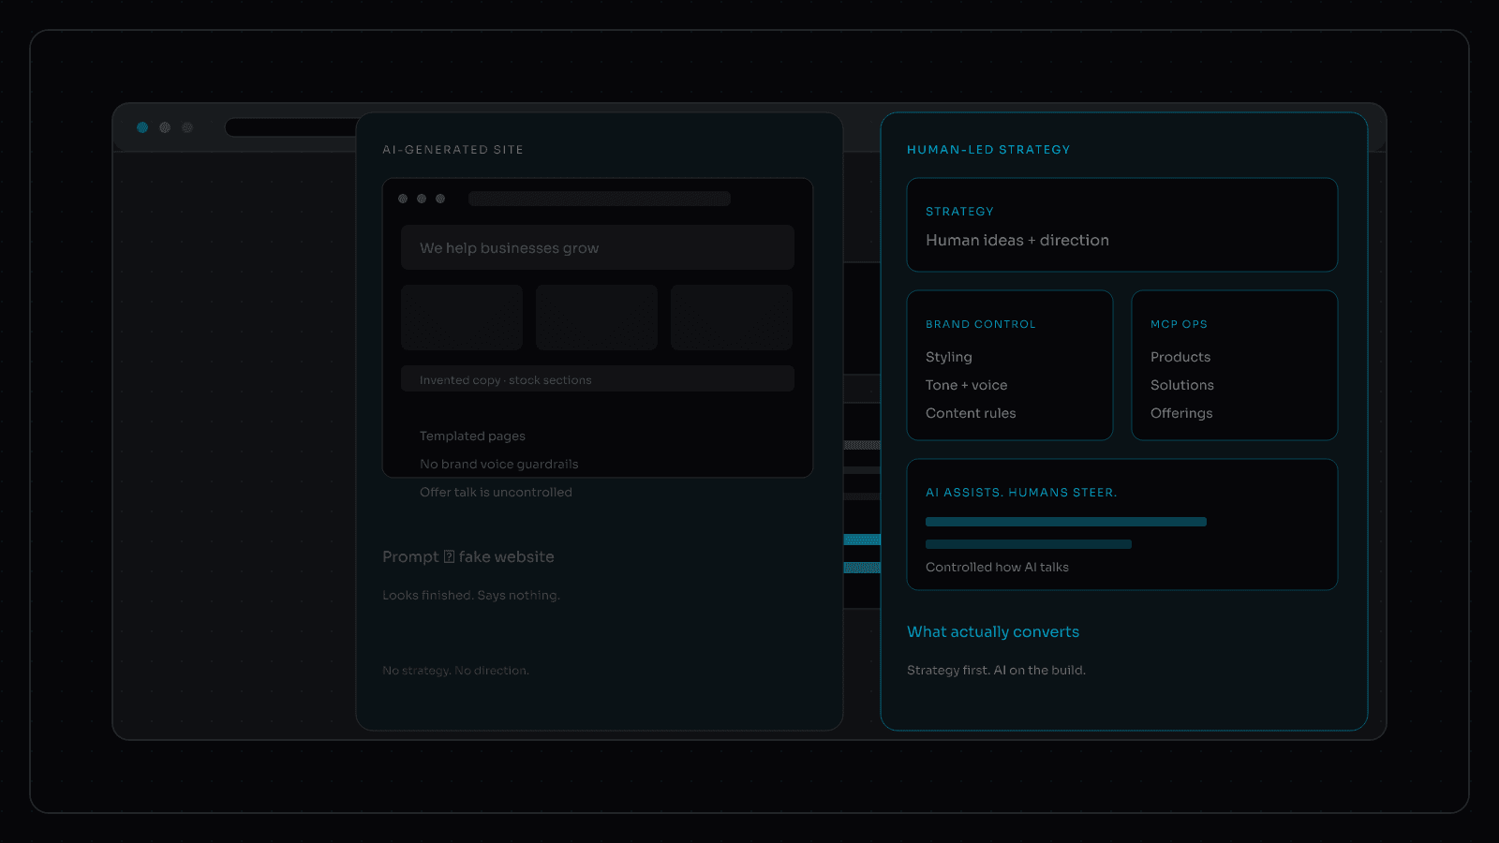
Task: Click 'Styling' under Brand Control
Action: coord(949,357)
